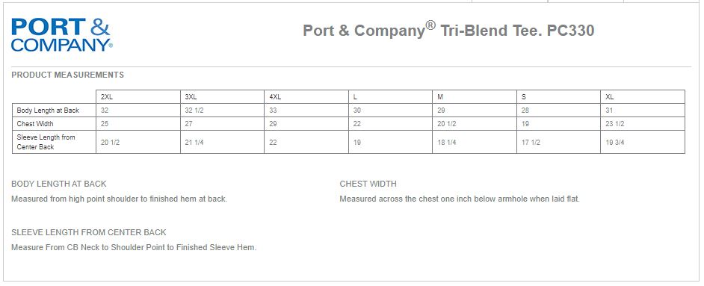
Task: Click the S sleeve length value 17 1/2
Action: (x=531, y=143)
